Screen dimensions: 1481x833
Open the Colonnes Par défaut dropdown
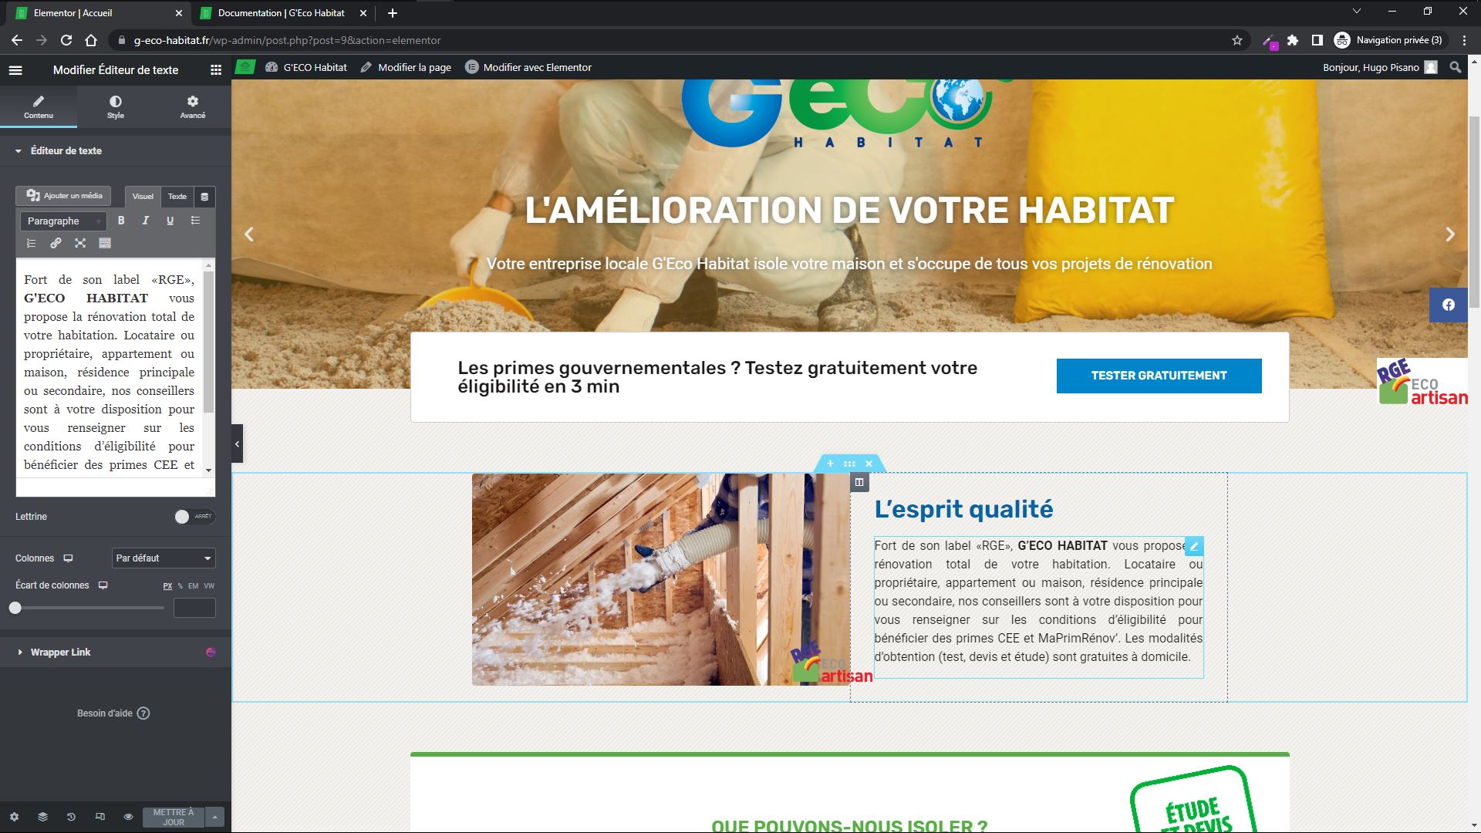(x=163, y=558)
